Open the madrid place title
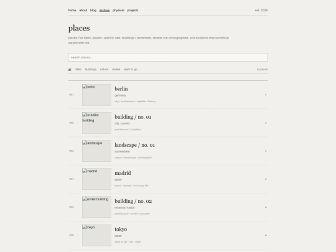 click(x=123, y=173)
